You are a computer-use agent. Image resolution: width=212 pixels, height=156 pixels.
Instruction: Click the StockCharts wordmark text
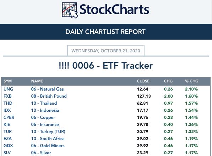(114, 10)
